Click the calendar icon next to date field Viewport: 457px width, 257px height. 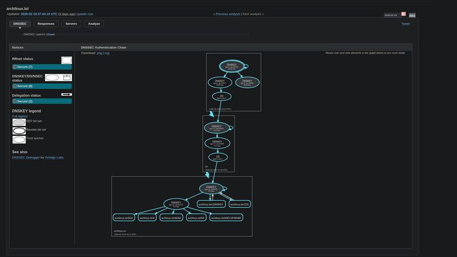(x=403, y=14)
